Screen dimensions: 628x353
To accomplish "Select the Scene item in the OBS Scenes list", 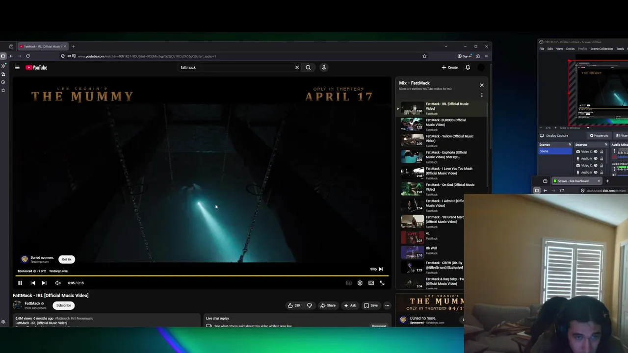I will tap(555, 151).
